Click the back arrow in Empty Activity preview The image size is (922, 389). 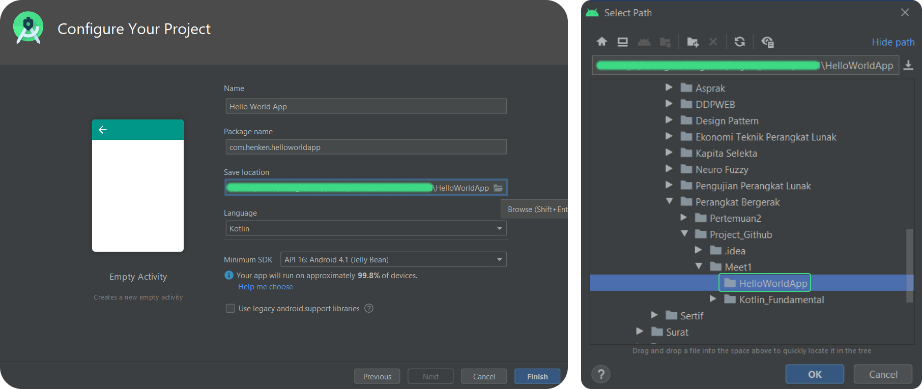point(103,130)
